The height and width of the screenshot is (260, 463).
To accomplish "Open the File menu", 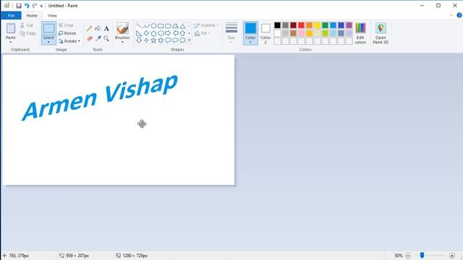I will (11, 15).
